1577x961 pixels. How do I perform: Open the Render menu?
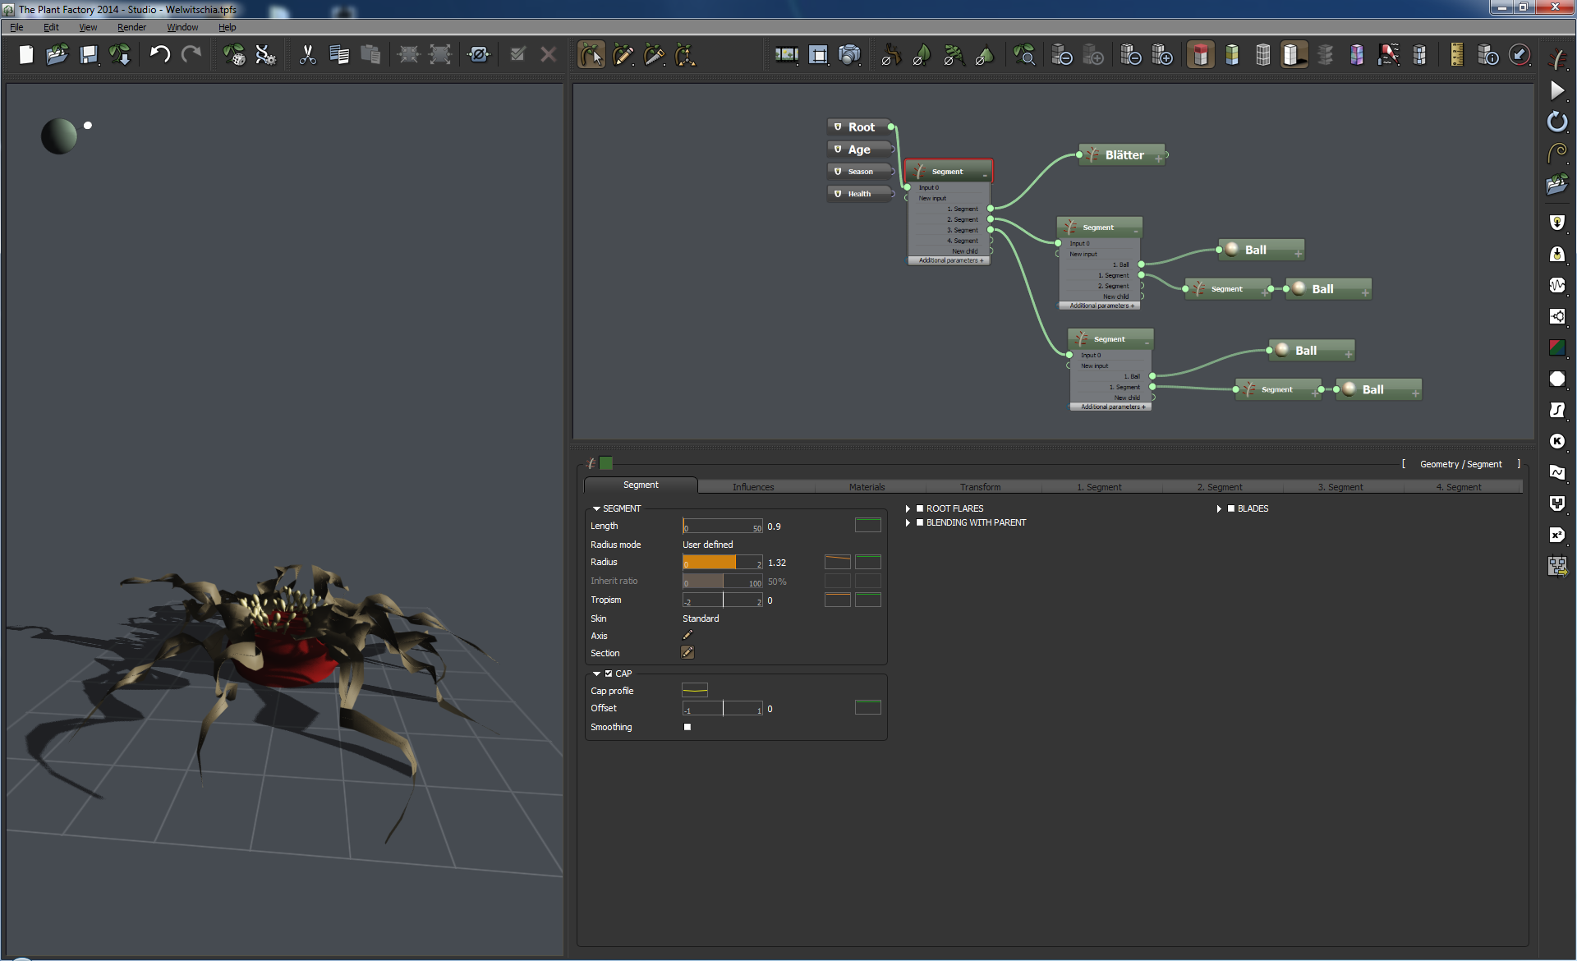[x=131, y=27]
